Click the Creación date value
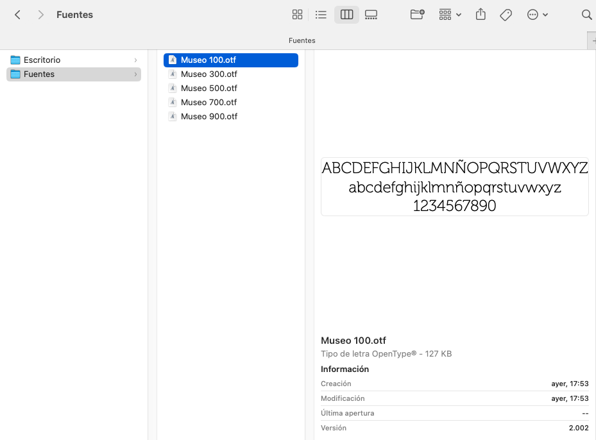The image size is (596, 440). click(570, 384)
